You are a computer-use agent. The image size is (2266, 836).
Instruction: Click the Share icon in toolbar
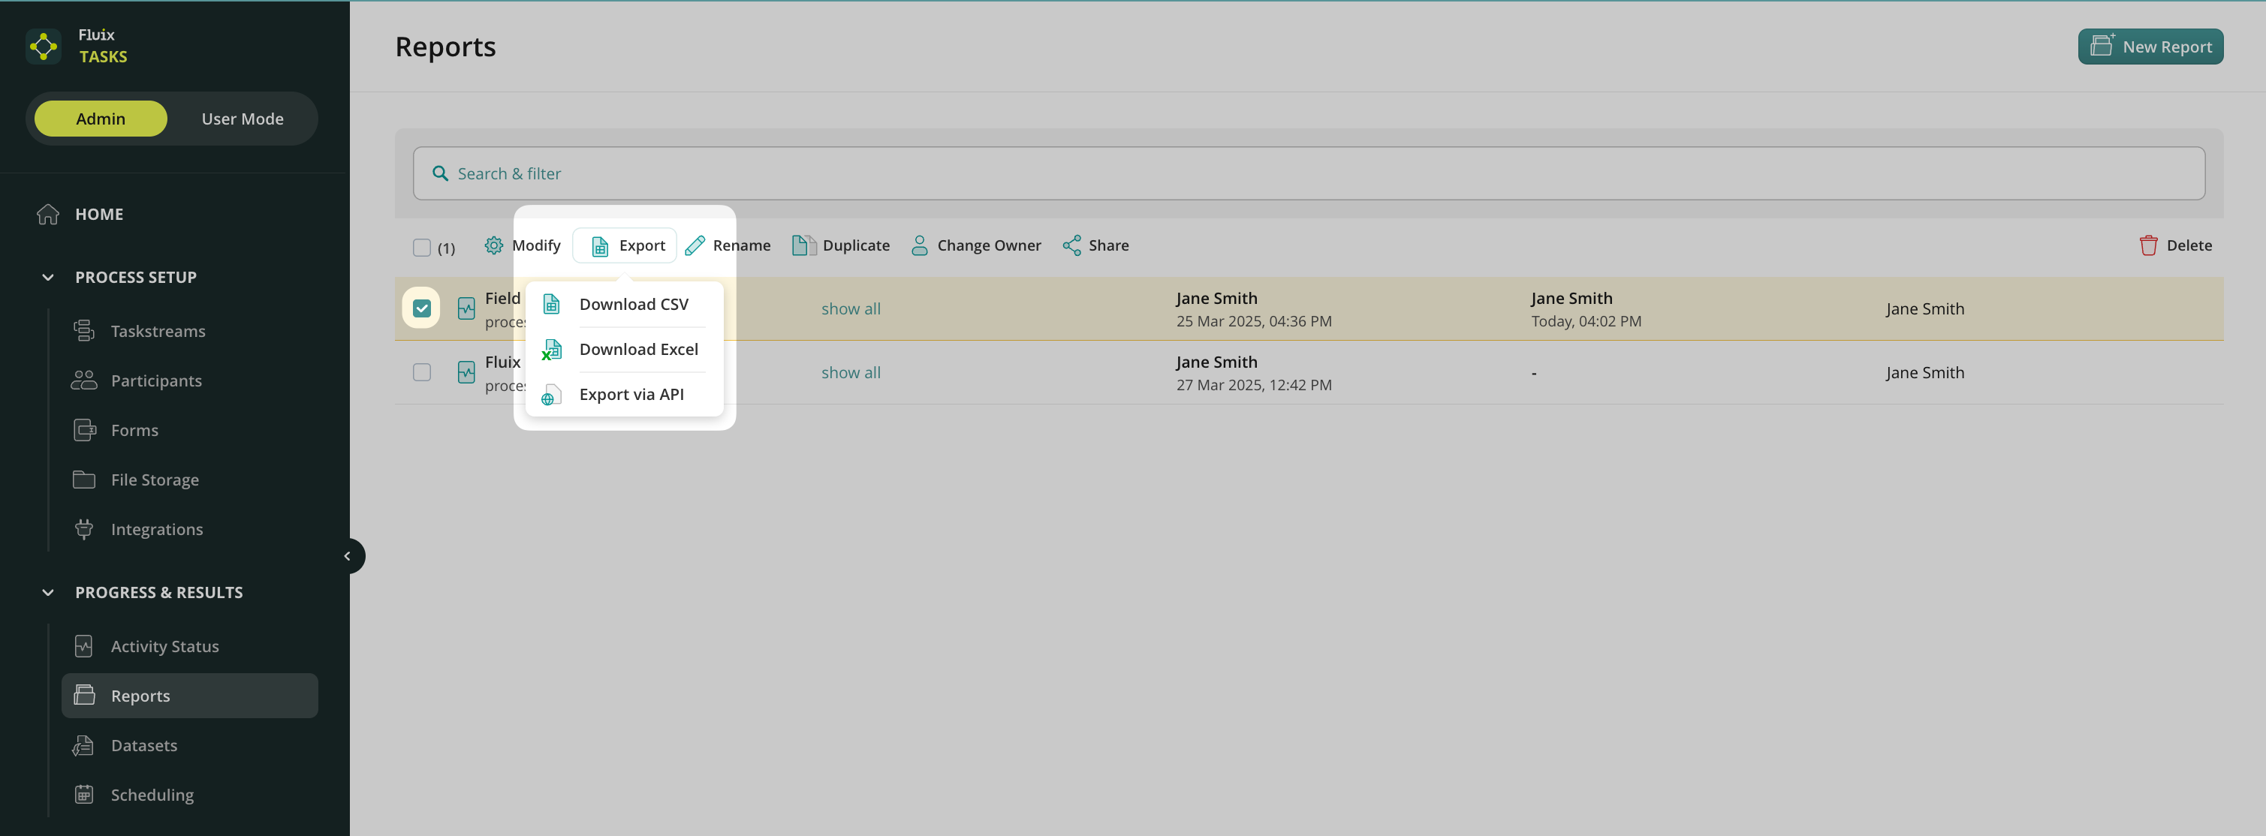(1071, 245)
